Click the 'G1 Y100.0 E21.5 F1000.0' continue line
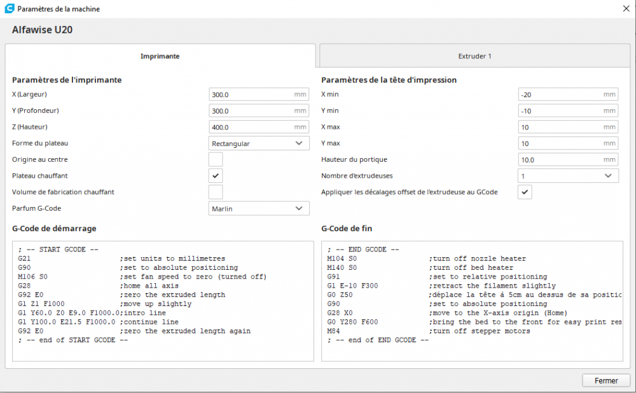The image size is (636, 393). pyautogui.click(x=98, y=322)
